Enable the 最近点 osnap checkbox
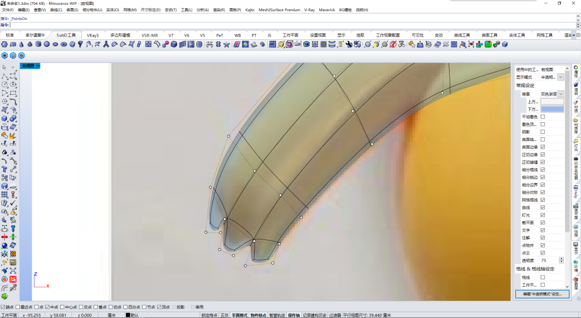This screenshot has width=581, height=318. pyautogui.click(x=18, y=307)
